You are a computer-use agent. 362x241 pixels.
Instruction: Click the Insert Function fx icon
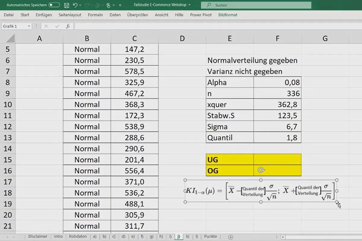[68, 26]
